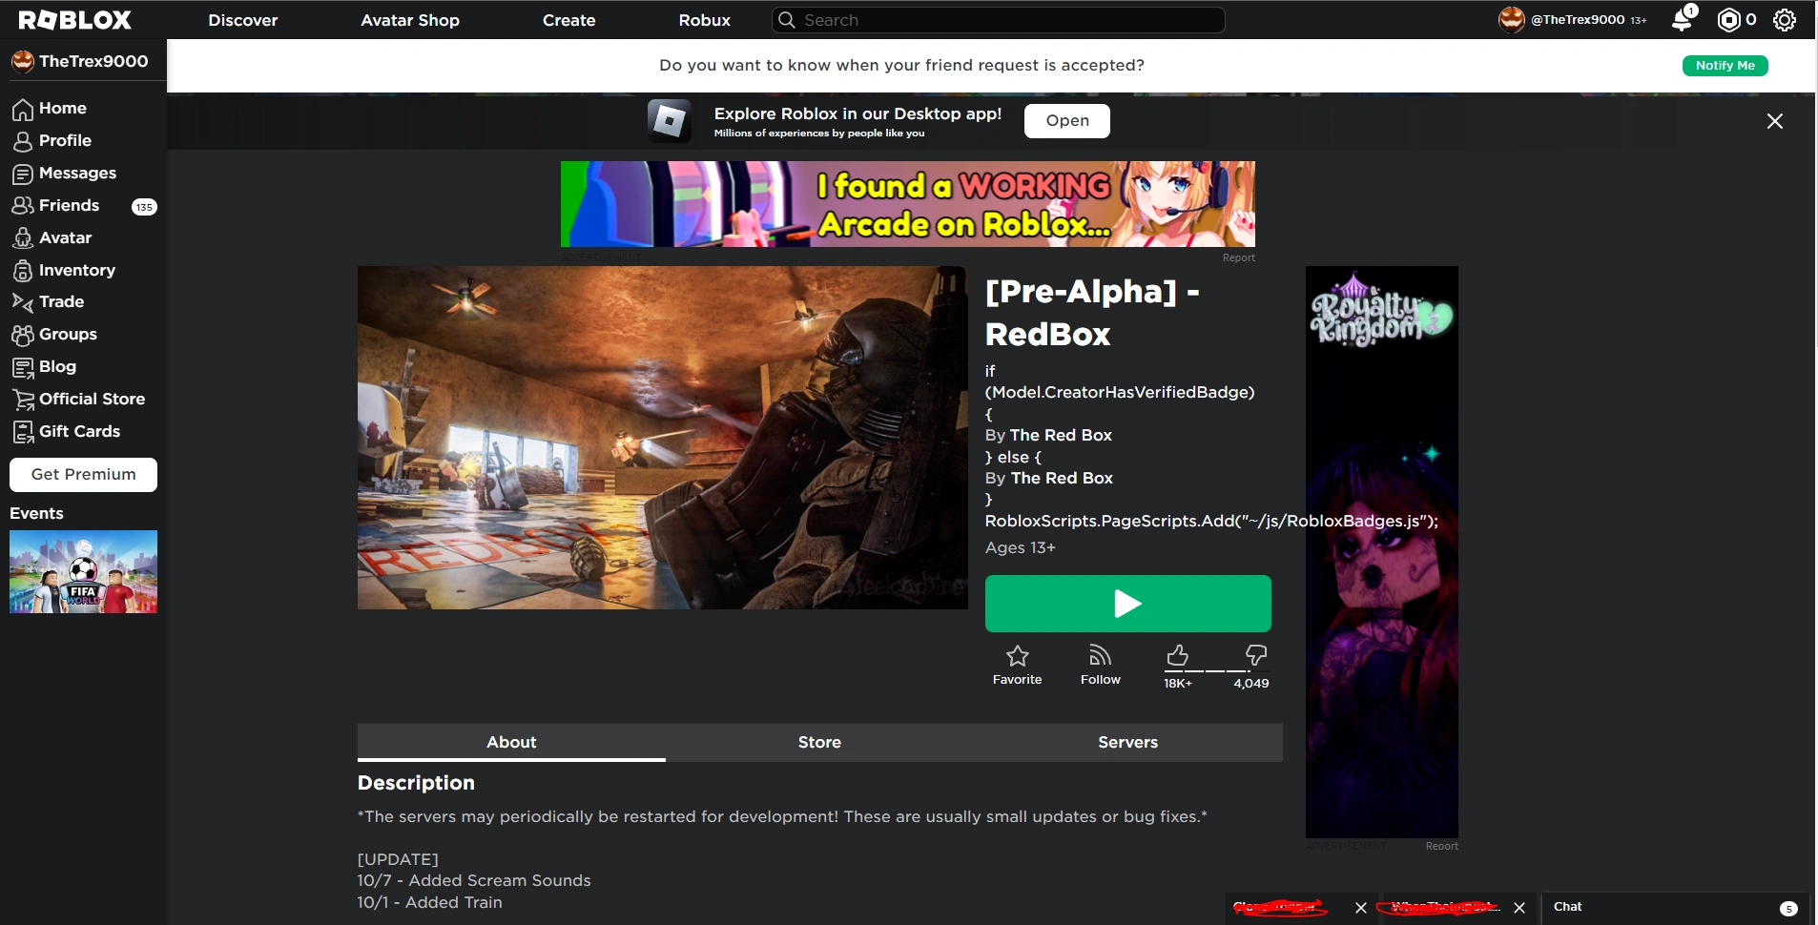This screenshot has width=1818, height=925.
Task: Report the Royalty Kingdom side ad
Action: 1442,846
